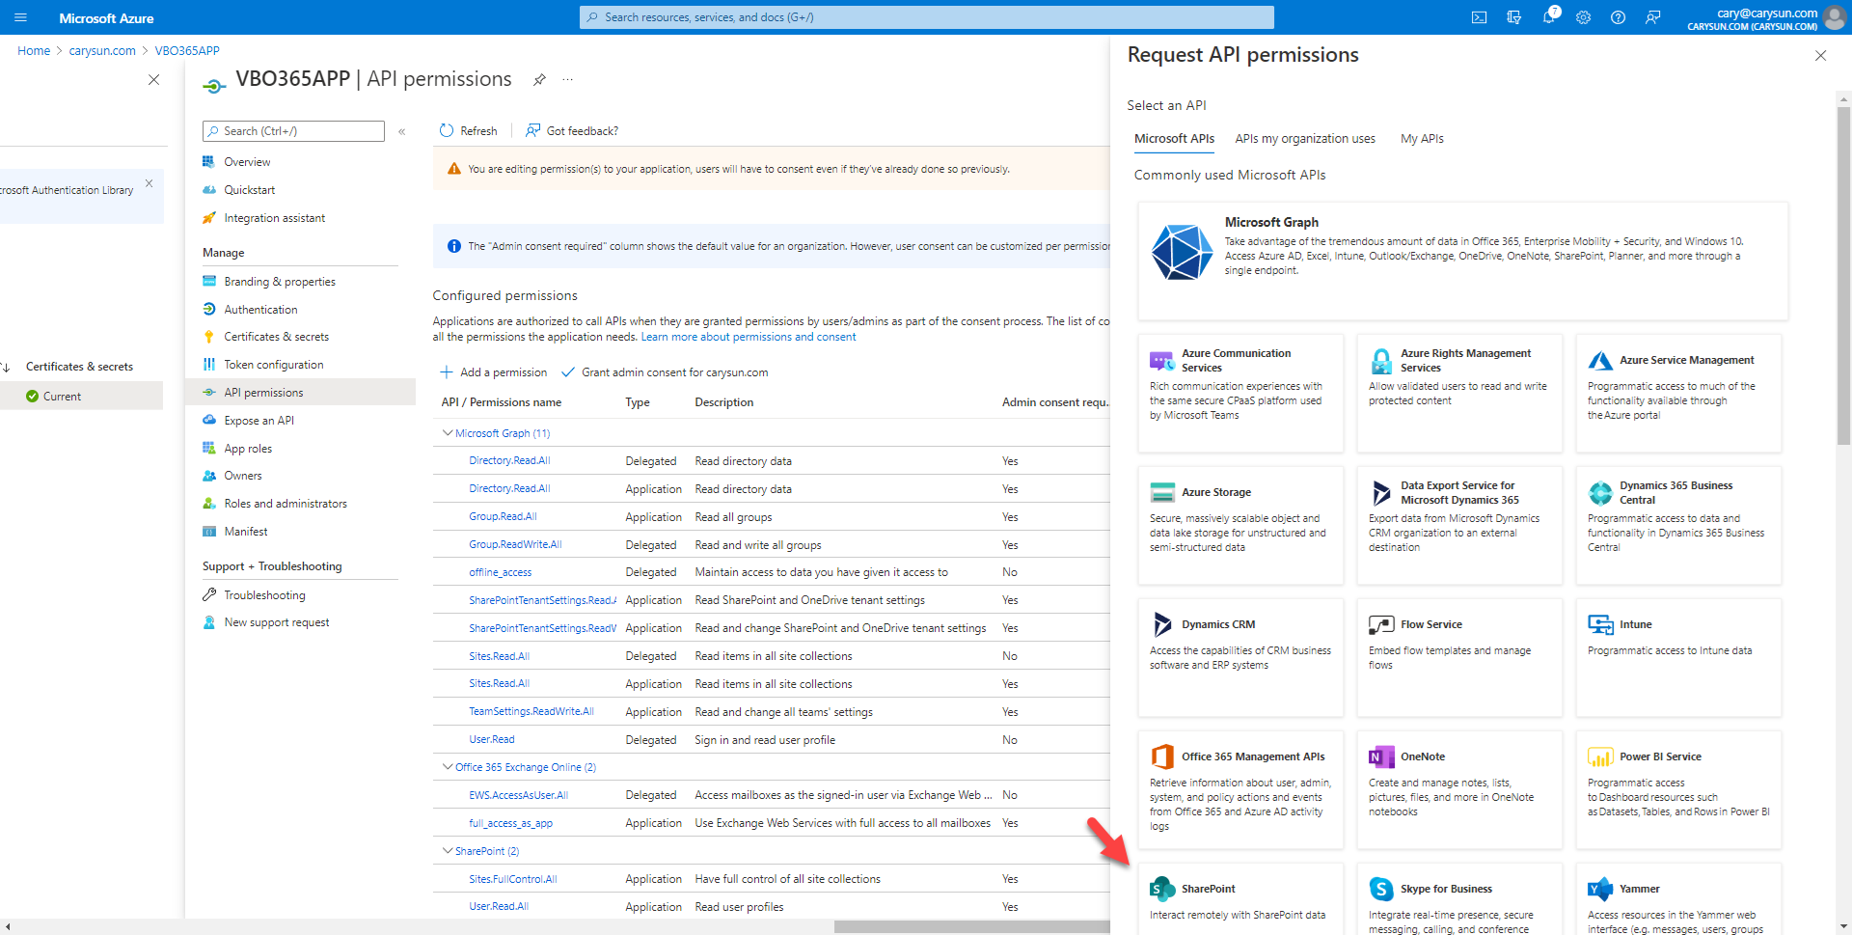The image size is (1852, 935).
Task: Open the Azure portal hamburger menu
Action: (x=20, y=17)
